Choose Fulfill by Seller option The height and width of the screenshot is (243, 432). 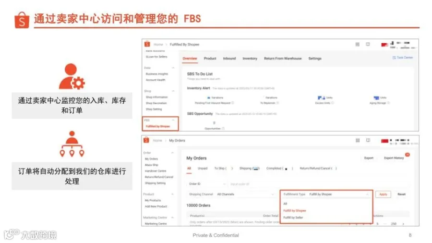(293, 218)
